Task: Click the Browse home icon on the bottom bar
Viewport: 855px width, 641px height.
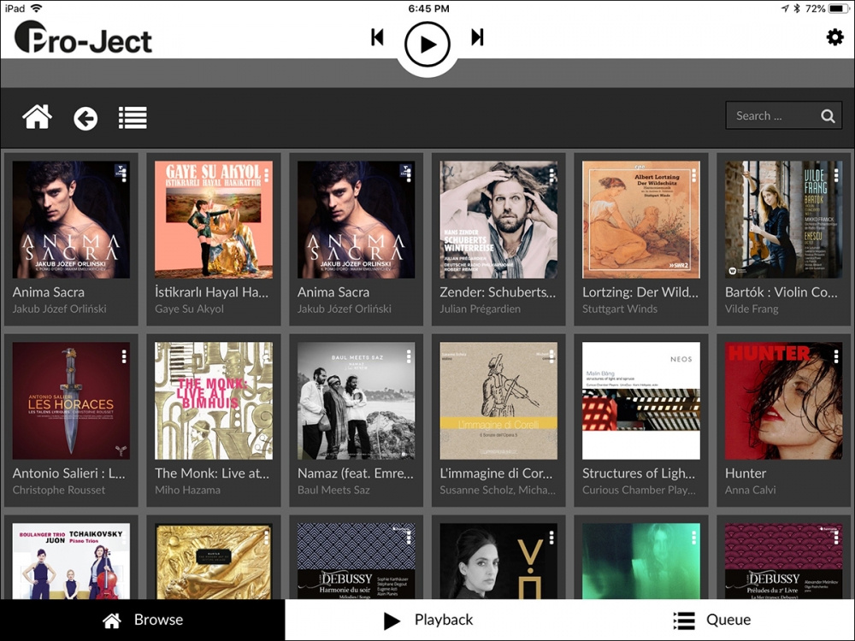Action: [x=111, y=620]
